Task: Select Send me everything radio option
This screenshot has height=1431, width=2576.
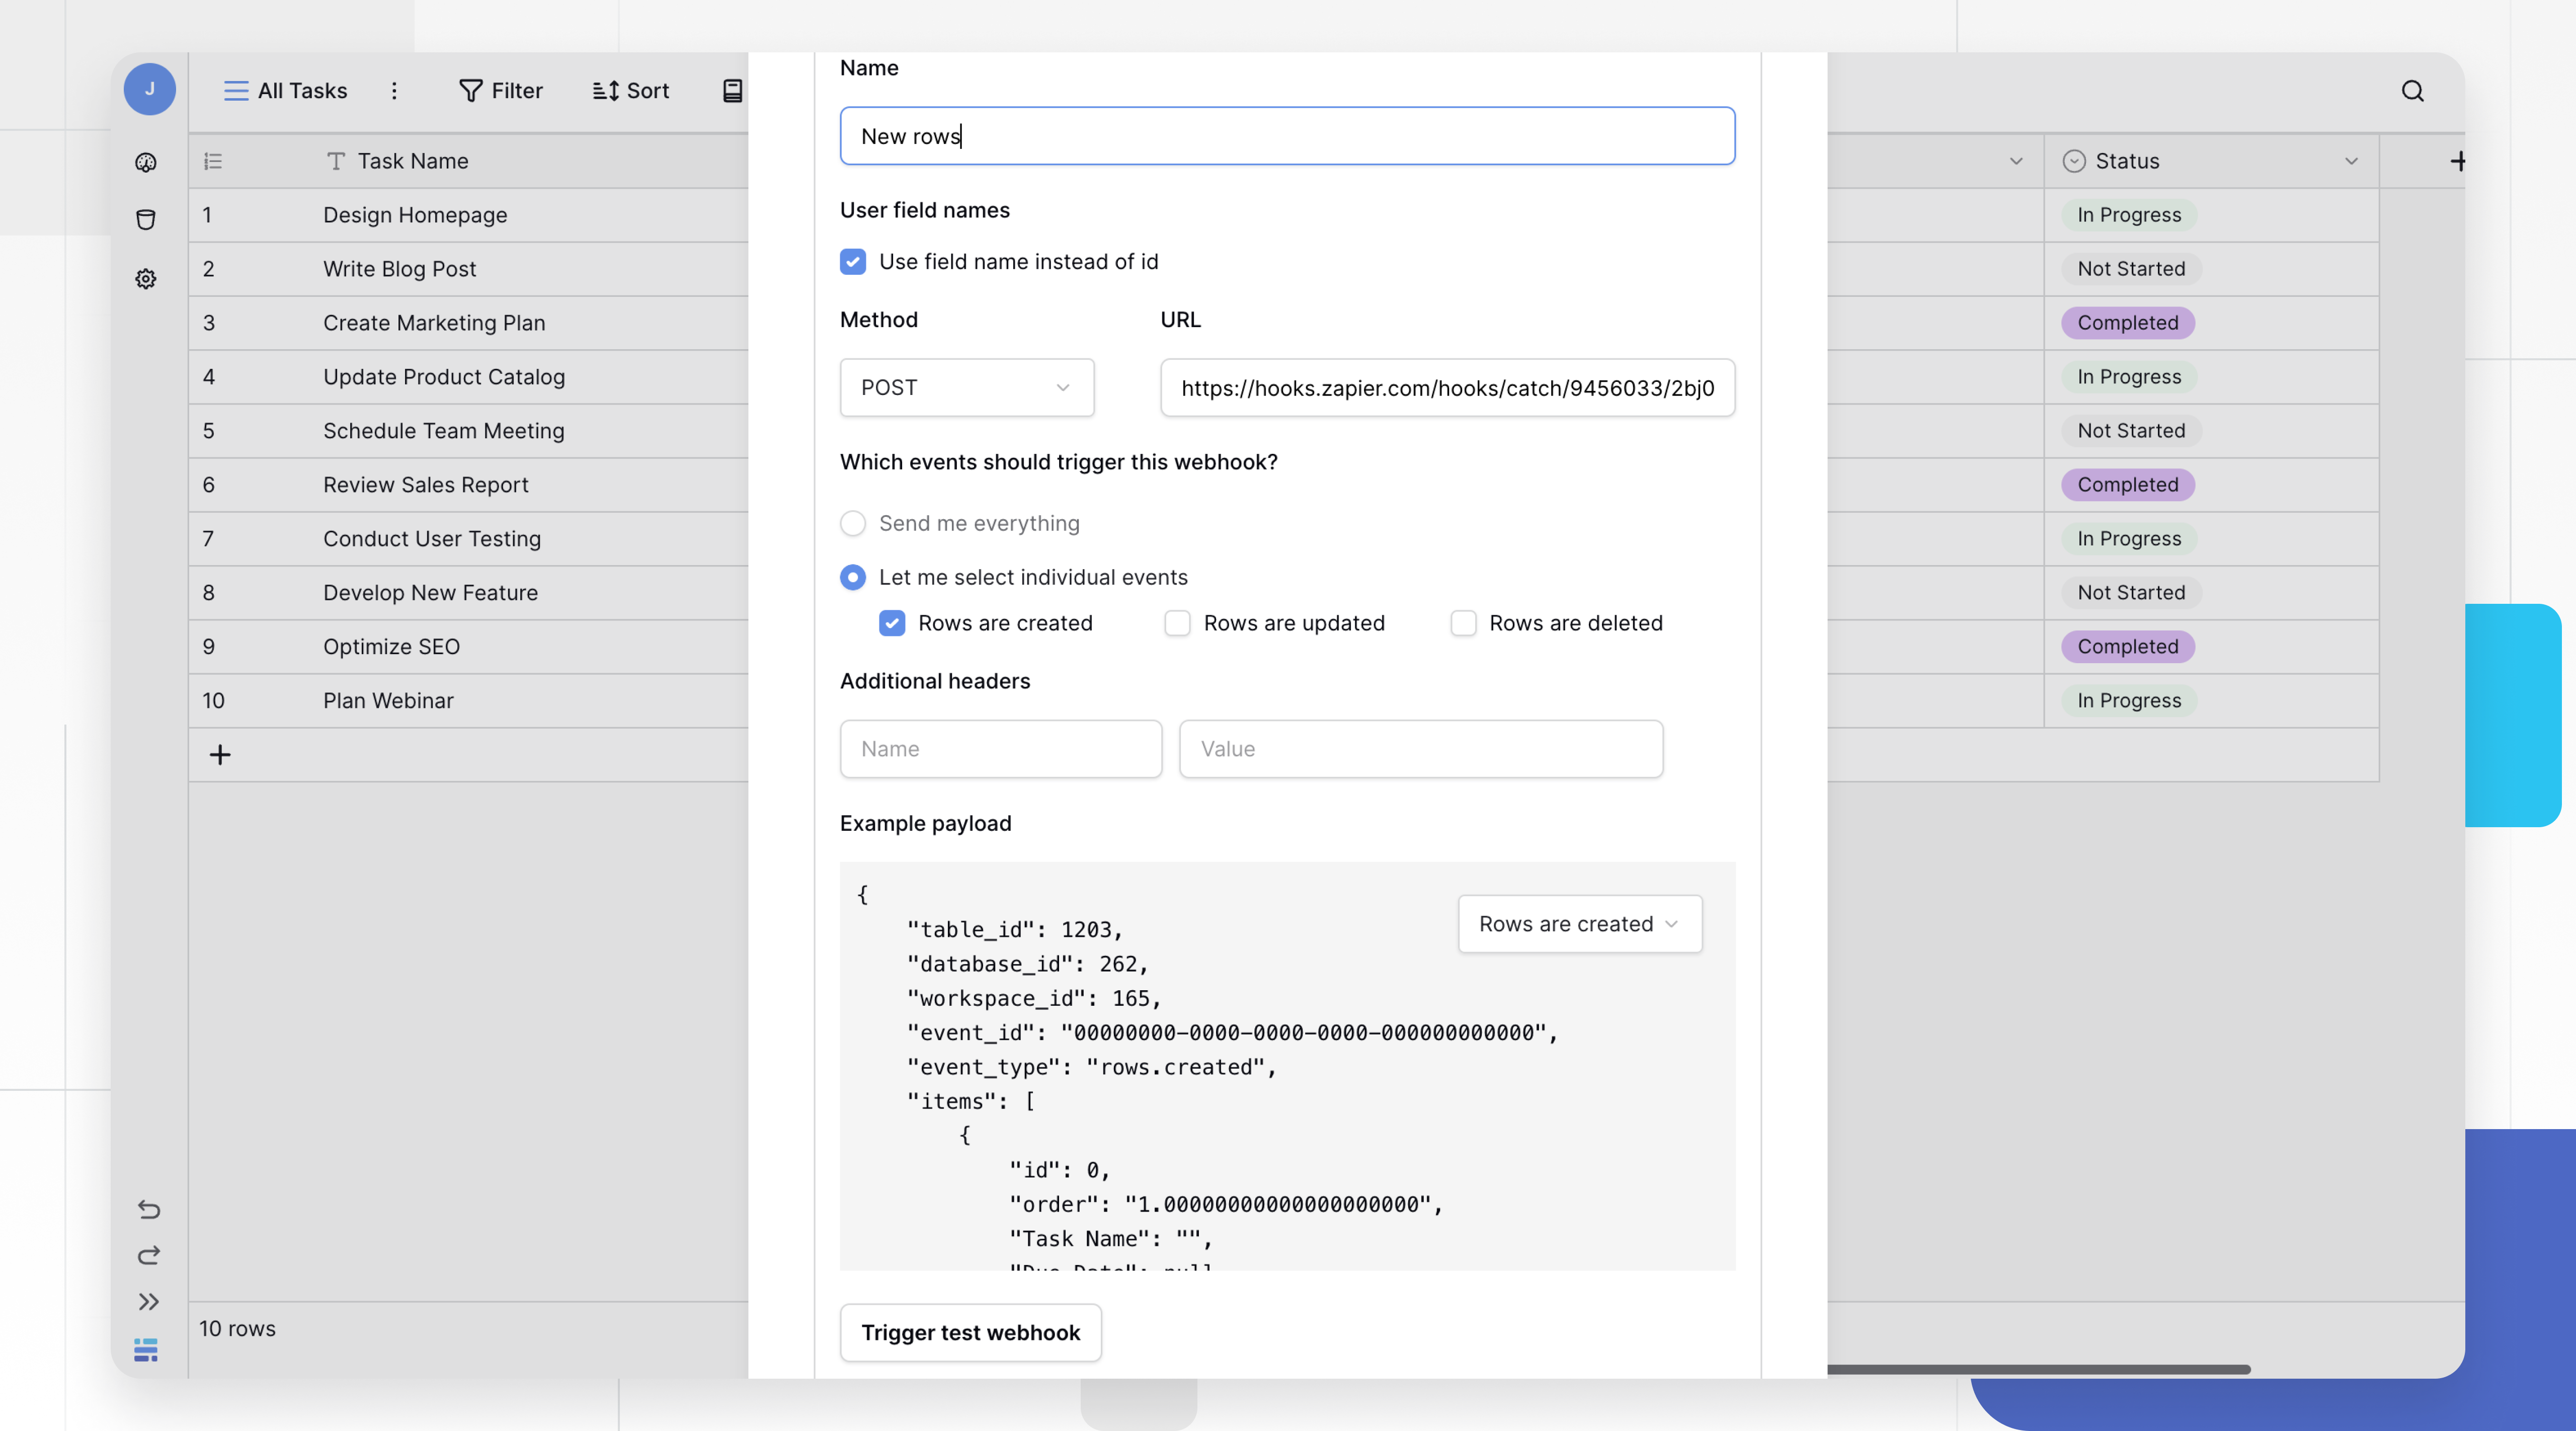Action: (x=853, y=523)
